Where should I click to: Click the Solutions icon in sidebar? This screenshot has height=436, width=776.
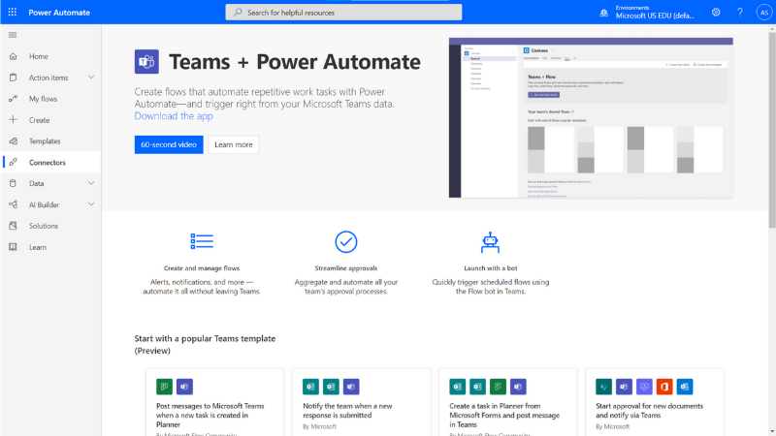point(14,226)
